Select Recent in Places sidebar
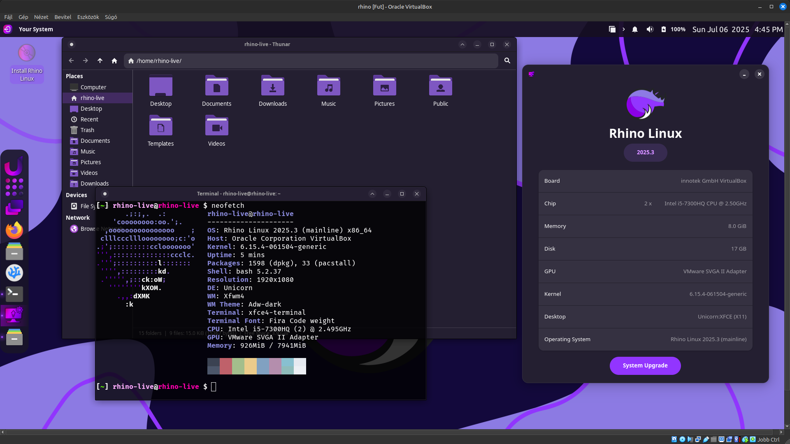Image resolution: width=790 pixels, height=444 pixels. (x=98, y=119)
